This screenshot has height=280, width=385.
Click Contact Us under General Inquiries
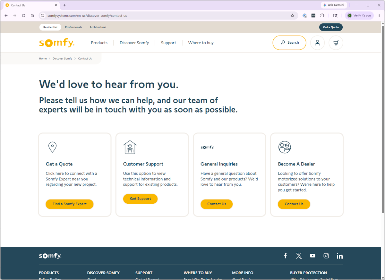pos(217,204)
